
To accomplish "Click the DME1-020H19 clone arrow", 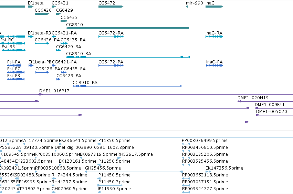I will [x=239, y=101].
